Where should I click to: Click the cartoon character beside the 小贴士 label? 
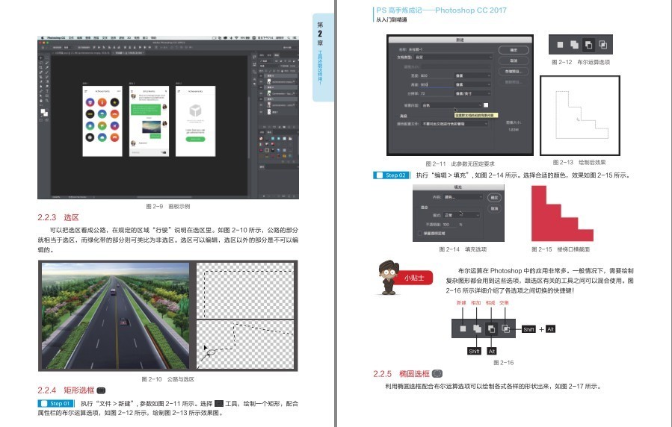pyautogui.click(x=388, y=277)
